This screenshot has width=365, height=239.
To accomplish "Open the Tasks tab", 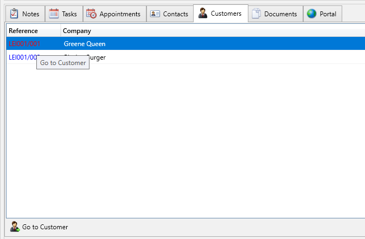I will (x=69, y=14).
